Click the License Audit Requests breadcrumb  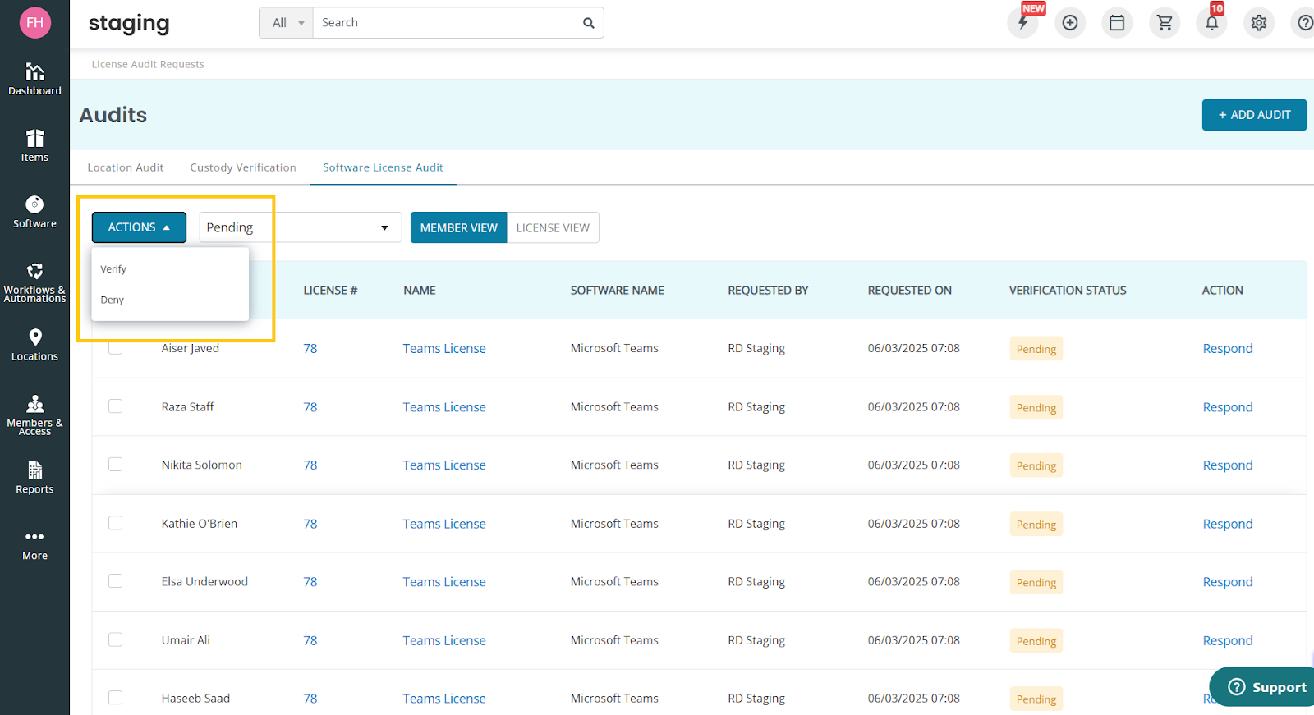[x=148, y=64]
